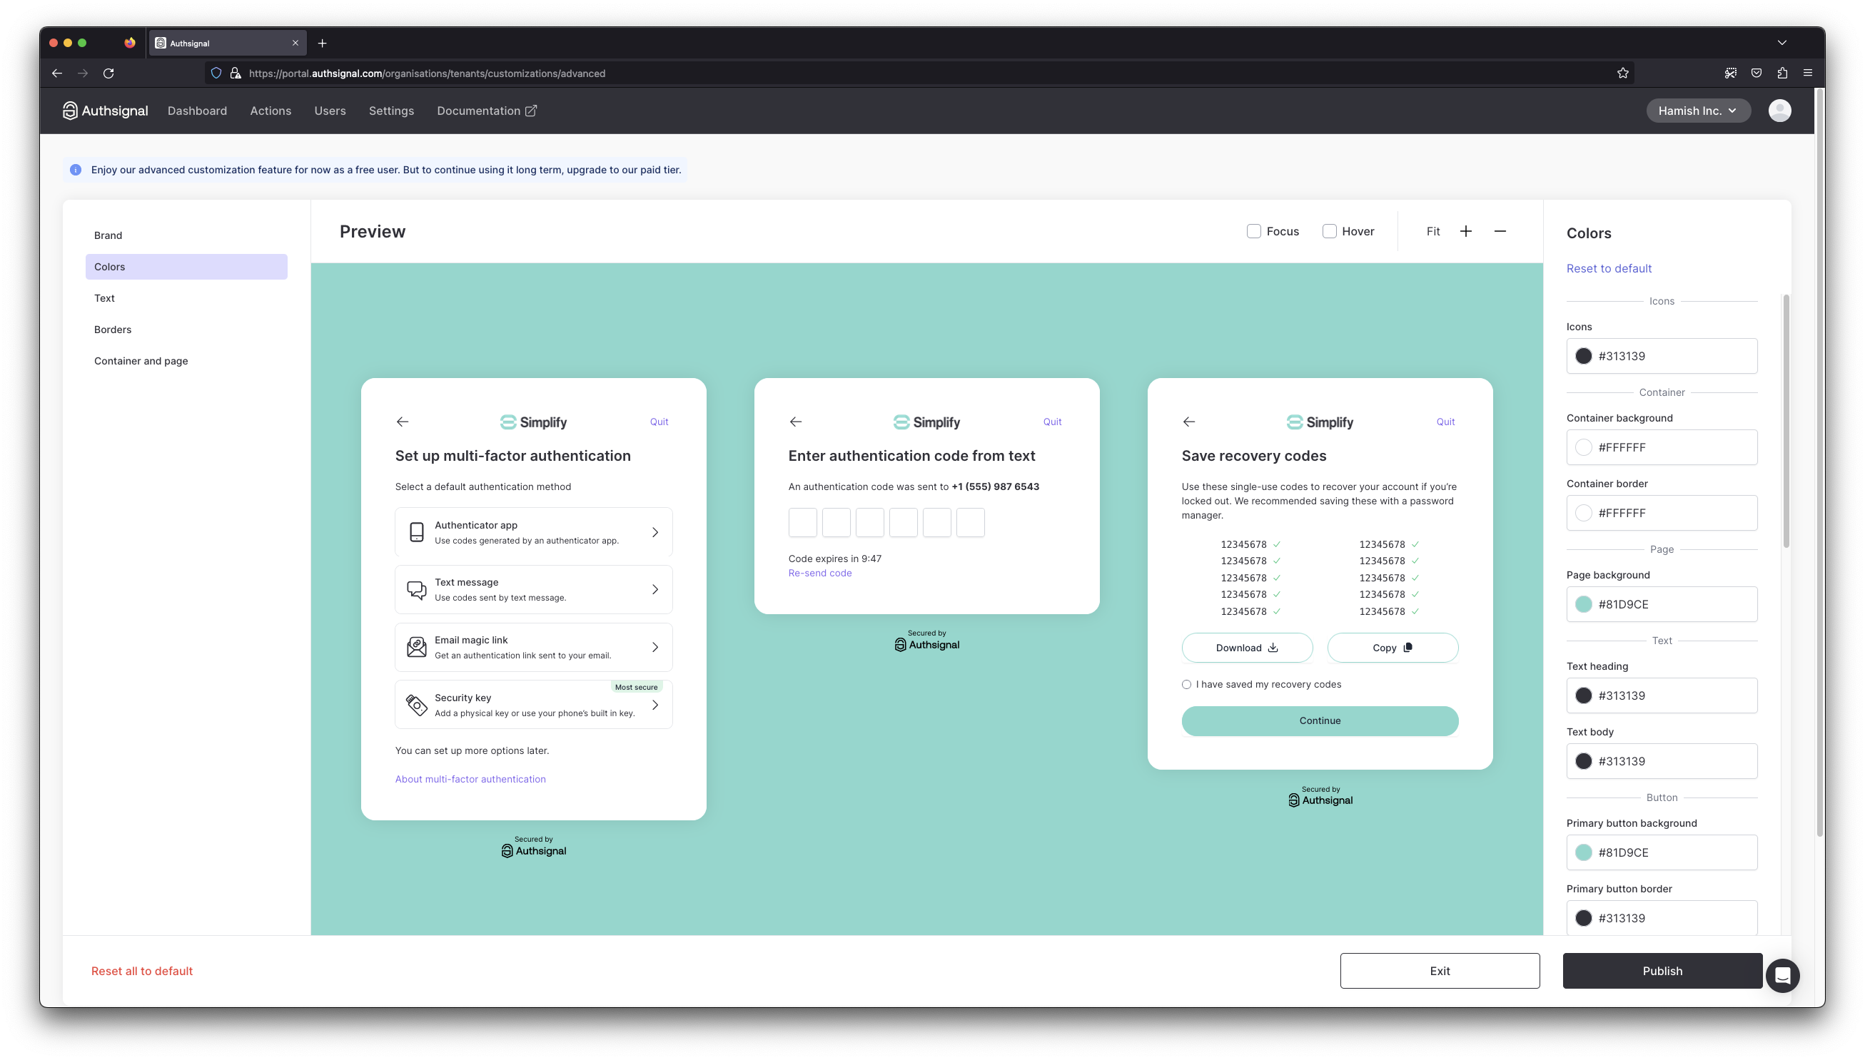Screen dimensions: 1865x1060
Task: Click the Publish button
Action: click(1662, 970)
